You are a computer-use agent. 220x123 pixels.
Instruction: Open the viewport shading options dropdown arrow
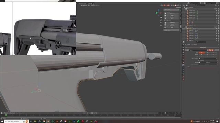tap(180, 5)
